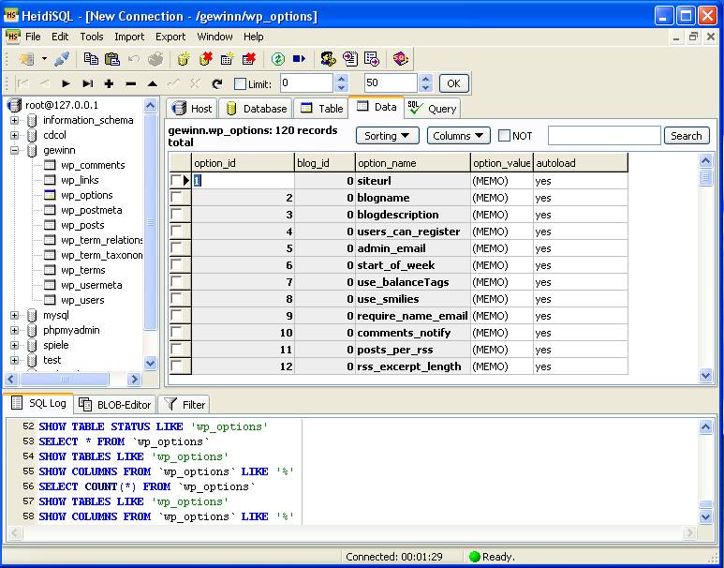Viewport: 724px width, 568px height.
Task: Open the User Manager icon
Action: [x=329, y=59]
